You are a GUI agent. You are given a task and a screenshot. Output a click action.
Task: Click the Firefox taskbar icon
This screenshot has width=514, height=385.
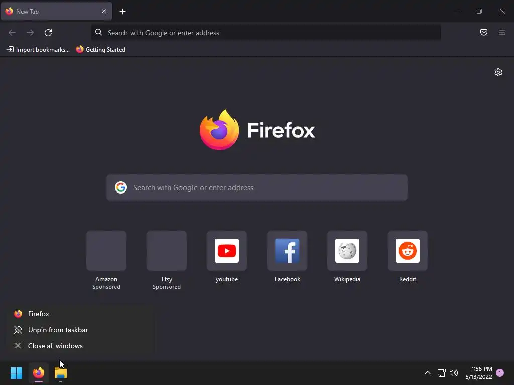coord(38,373)
